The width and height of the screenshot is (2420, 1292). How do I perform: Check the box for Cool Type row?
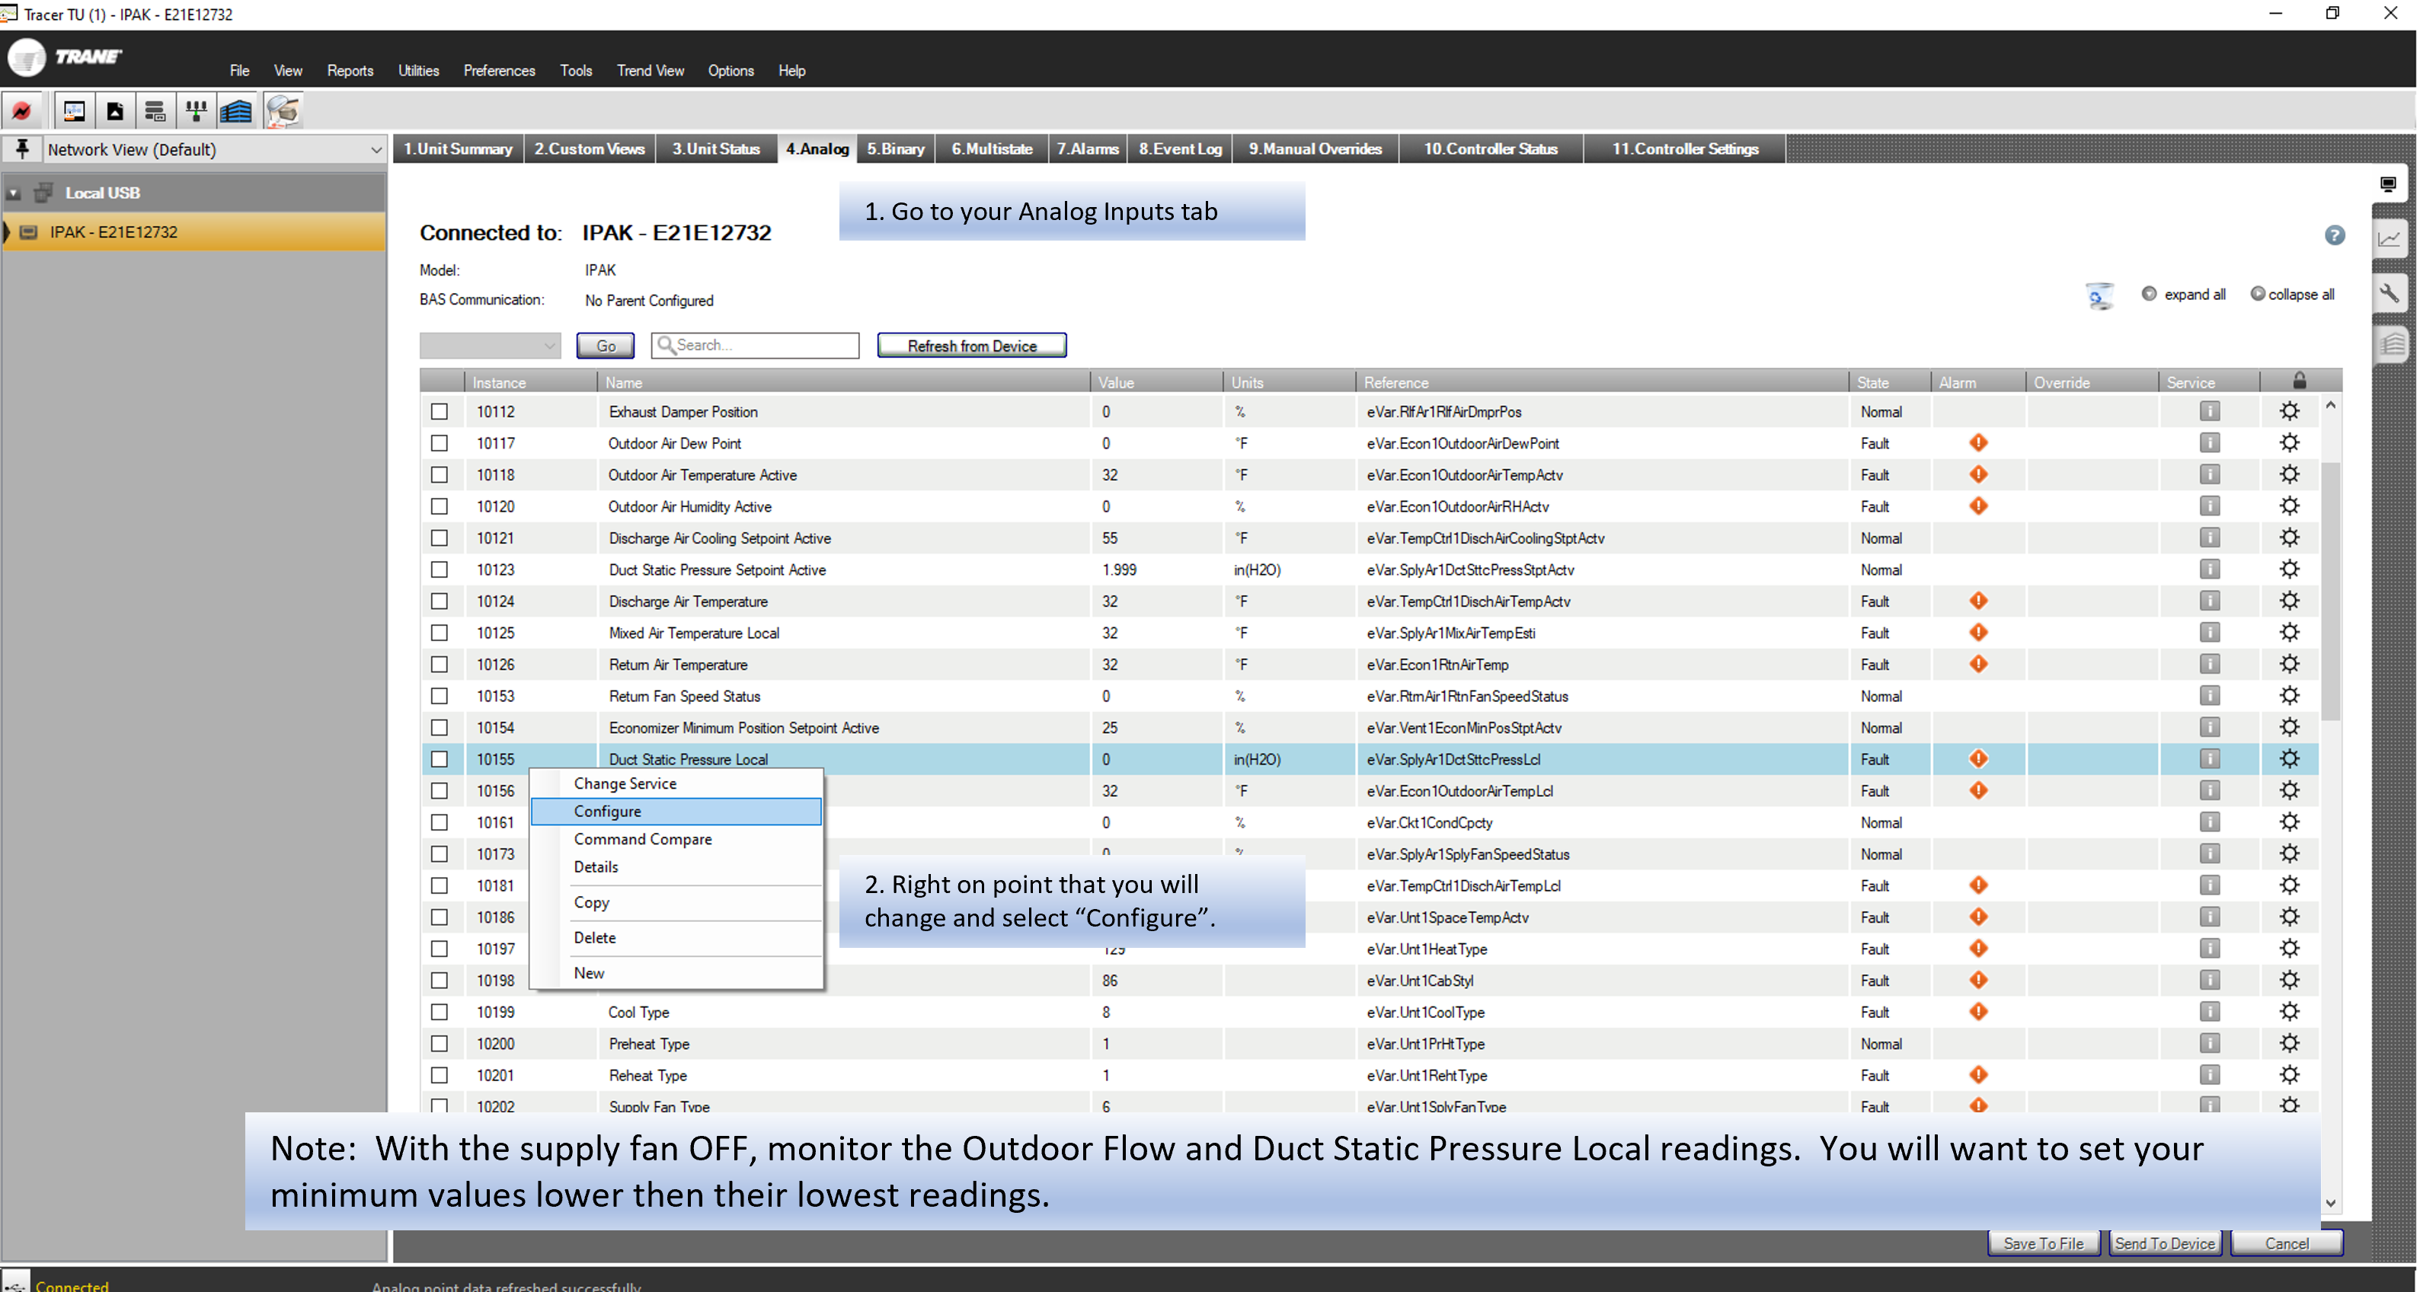439,1011
